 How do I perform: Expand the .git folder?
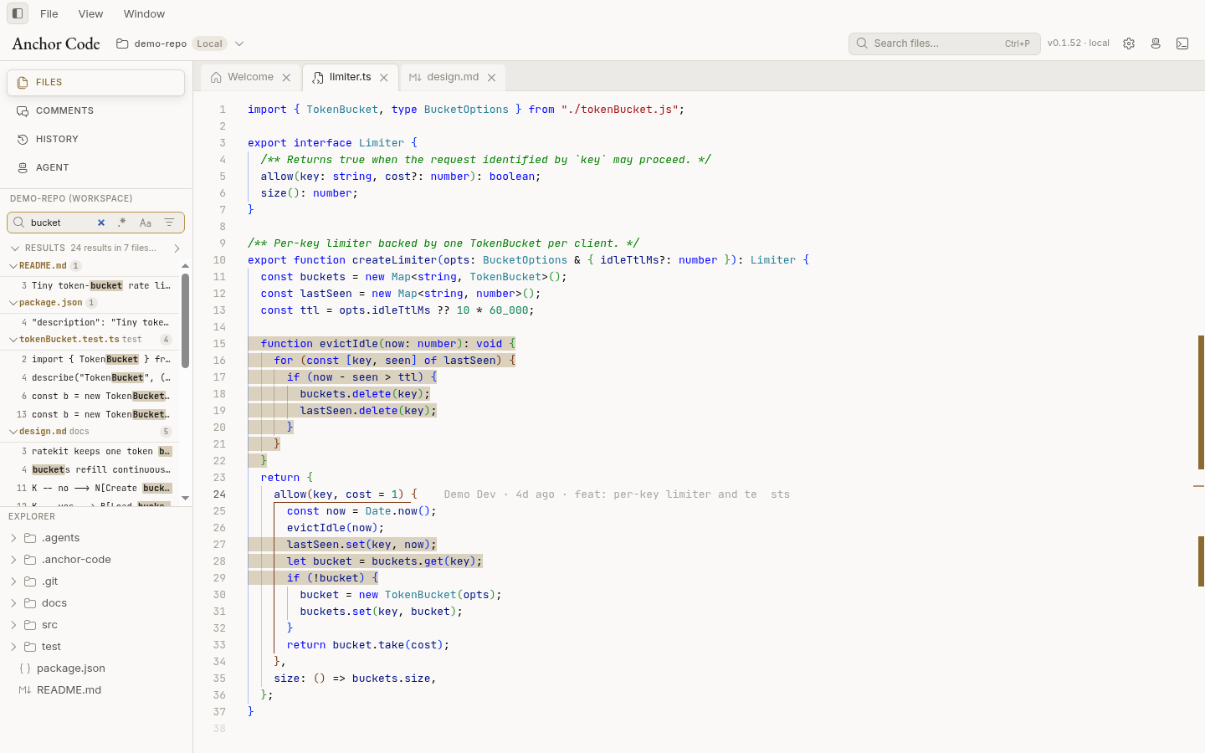point(13,581)
